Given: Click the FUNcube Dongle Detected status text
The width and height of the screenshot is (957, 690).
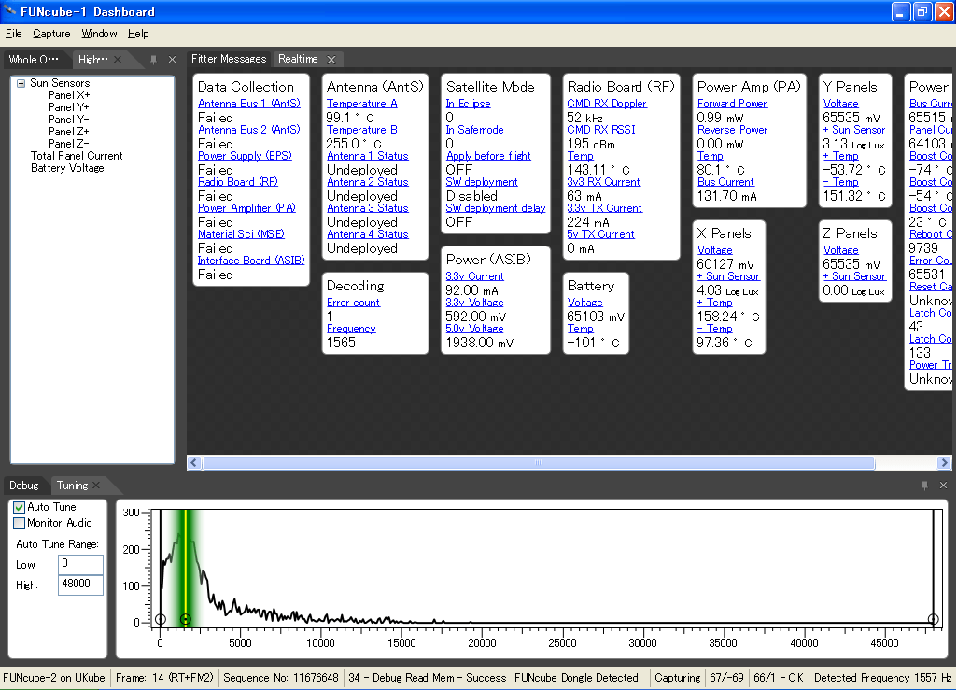Looking at the screenshot, I should click(x=576, y=678).
